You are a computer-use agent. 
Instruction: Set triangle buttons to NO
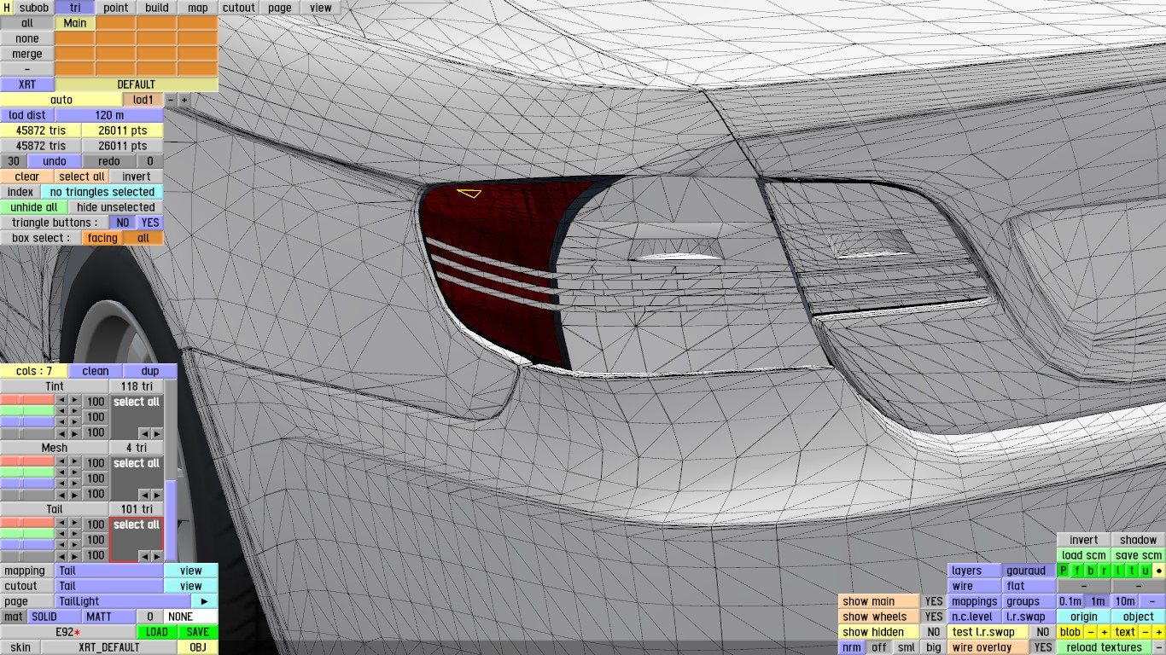tap(123, 223)
